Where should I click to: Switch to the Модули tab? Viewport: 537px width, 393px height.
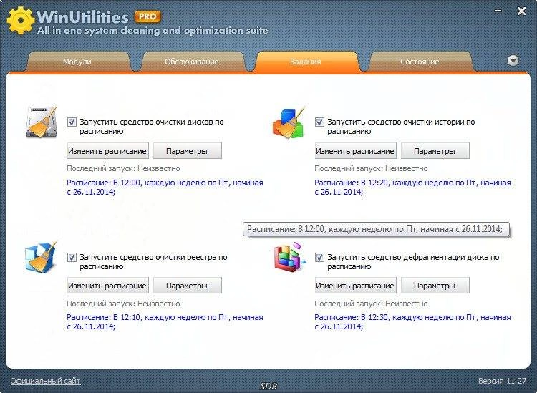point(77,62)
